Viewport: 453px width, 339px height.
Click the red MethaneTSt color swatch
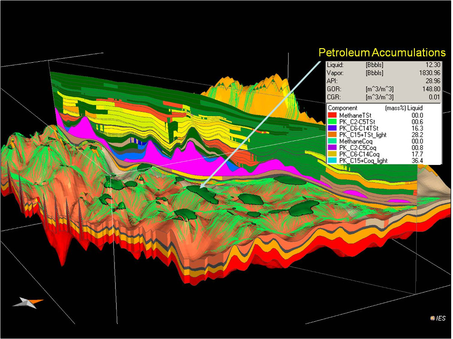(332, 116)
